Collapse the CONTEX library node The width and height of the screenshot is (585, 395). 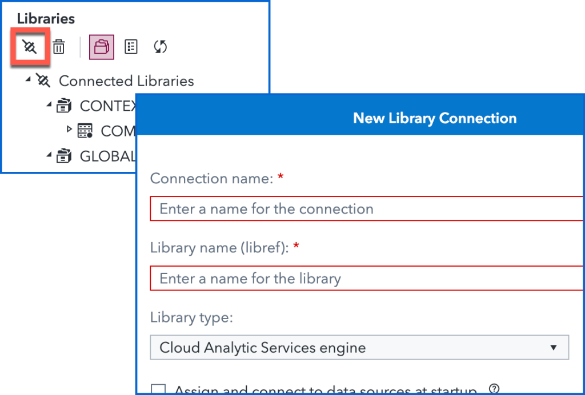click(x=49, y=105)
